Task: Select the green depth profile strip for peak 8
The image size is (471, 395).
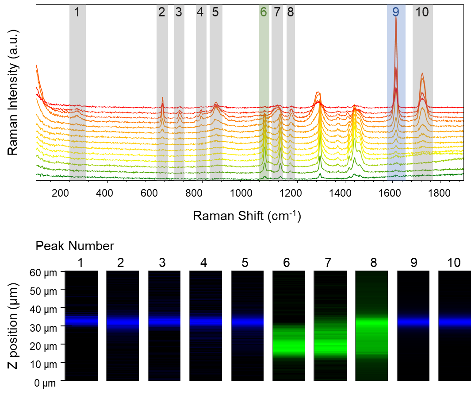Action: click(371, 326)
